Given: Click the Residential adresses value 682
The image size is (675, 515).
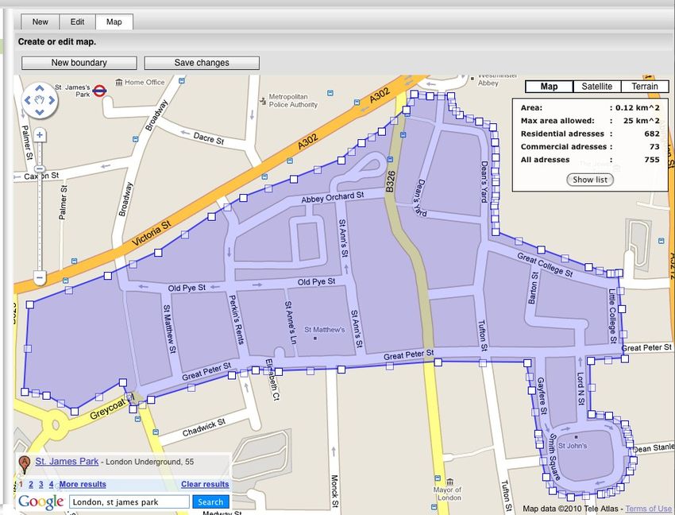Looking at the screenshot, I should (652, 134).
